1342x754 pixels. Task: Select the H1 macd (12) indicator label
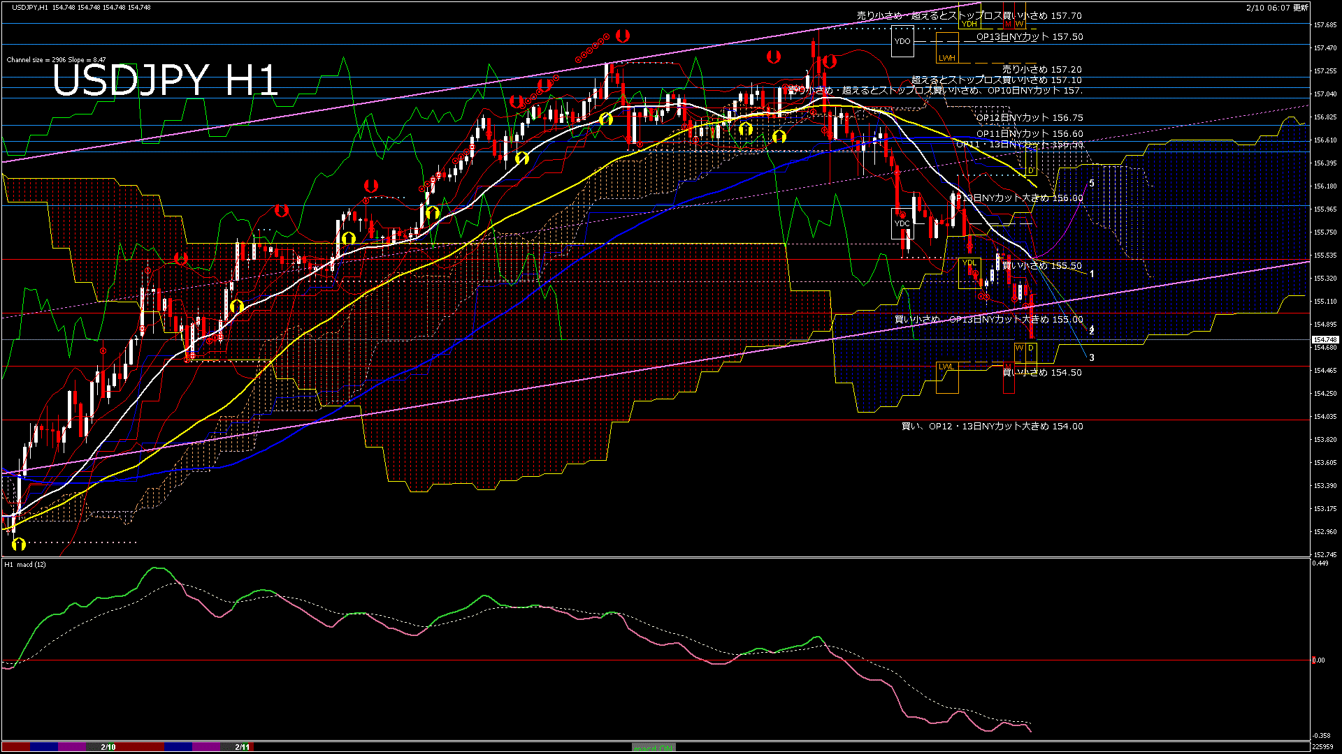tap(25, 564)
